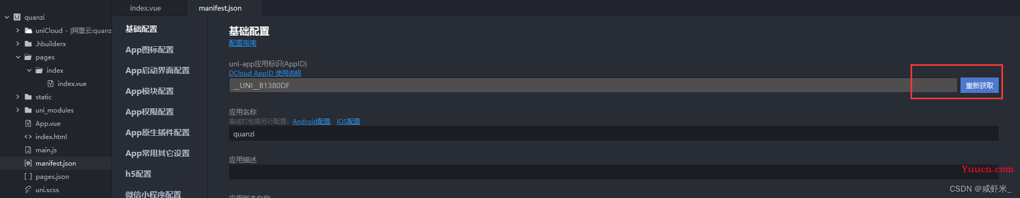This screenshot has height=198, width=1020.
Task: Click the index.html code file icon
Action: tap(28, 136)
